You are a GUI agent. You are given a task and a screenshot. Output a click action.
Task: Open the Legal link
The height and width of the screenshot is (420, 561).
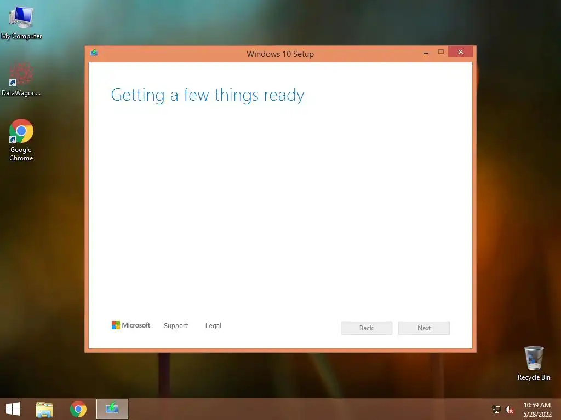click(x=213, y=326)
